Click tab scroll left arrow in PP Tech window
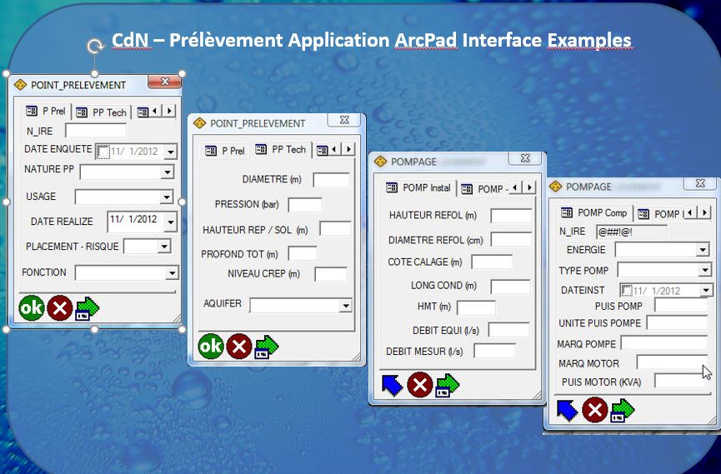The width and height of the screenshot is (721, 474). 334,149
